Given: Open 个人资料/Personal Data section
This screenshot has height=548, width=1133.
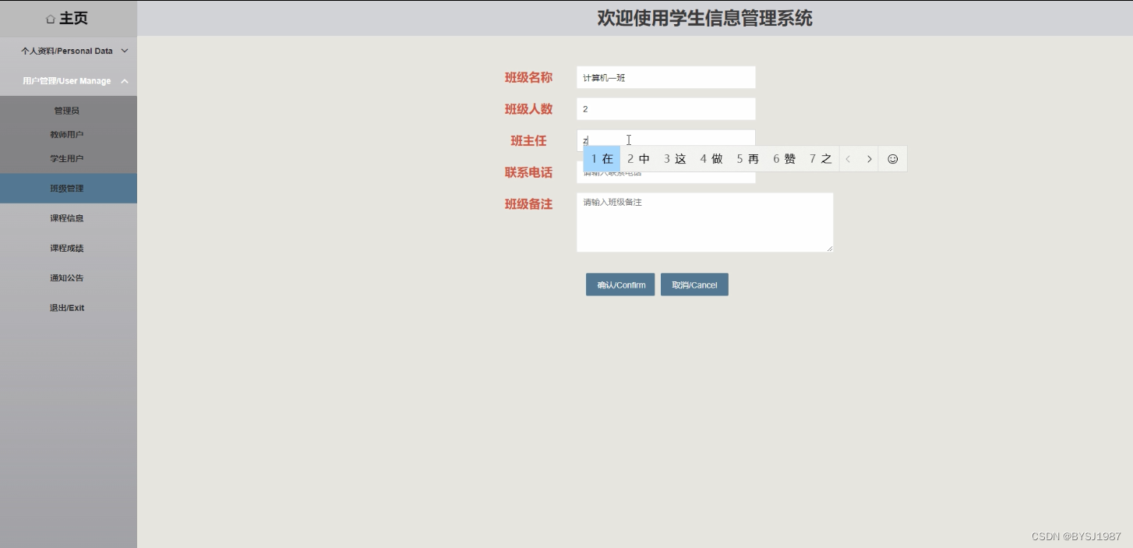Looking at the screenshot, I should [69, 51].
